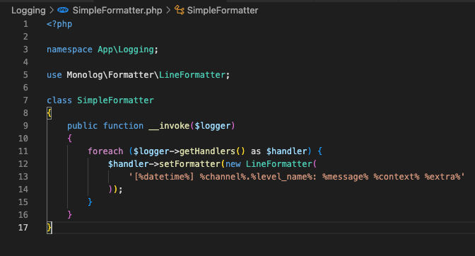
Task: Open SimpleFormatter class breadcrumb symbol
Action: click(x=223, y=11)
